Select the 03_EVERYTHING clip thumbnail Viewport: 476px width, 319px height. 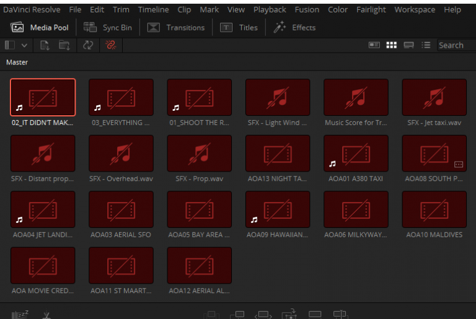[x=121, y=97]
